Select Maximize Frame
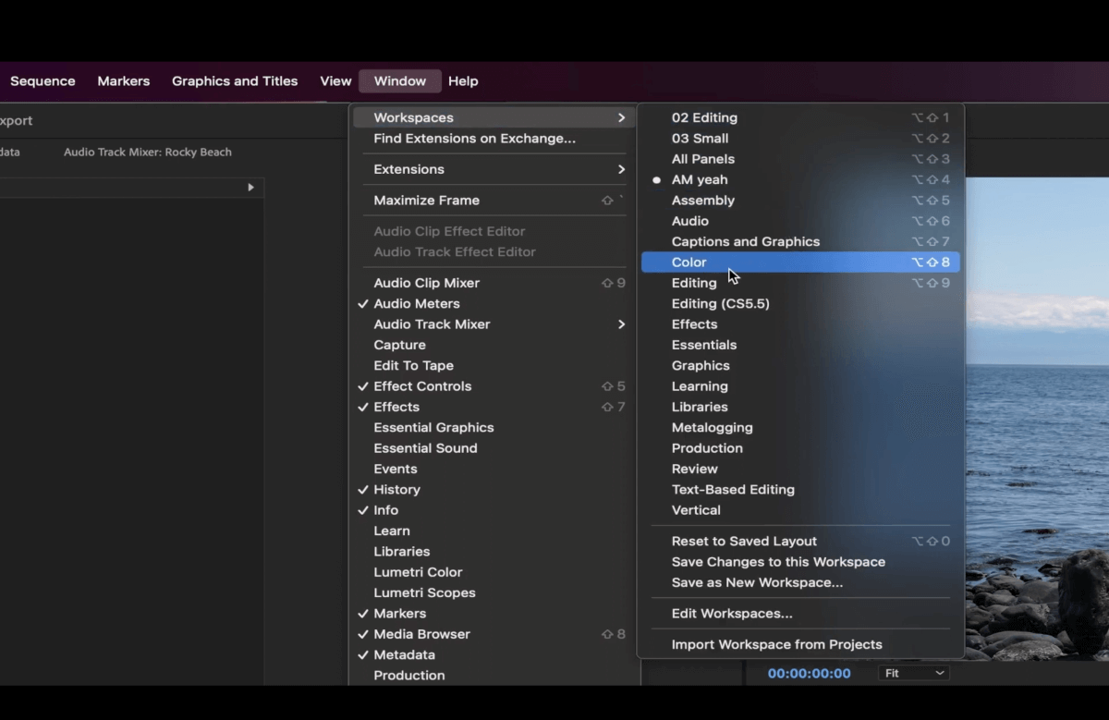The image size is (1109, 720). point(493,201)
